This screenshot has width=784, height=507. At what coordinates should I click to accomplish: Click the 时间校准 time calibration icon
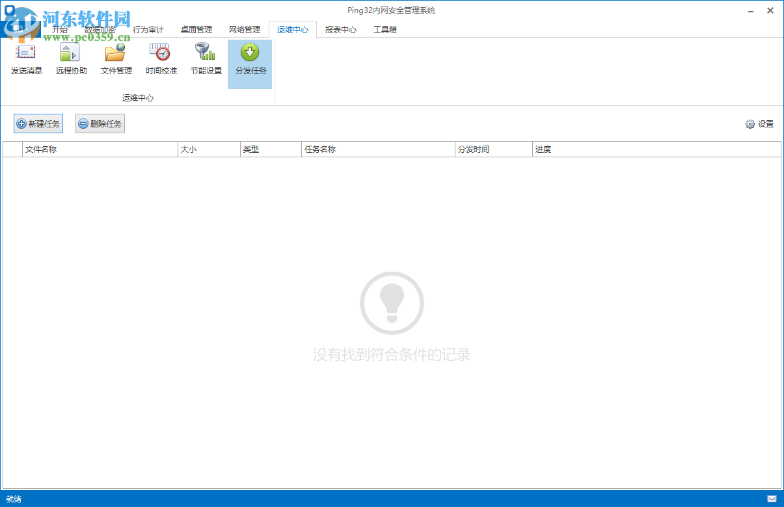point(160,58)
